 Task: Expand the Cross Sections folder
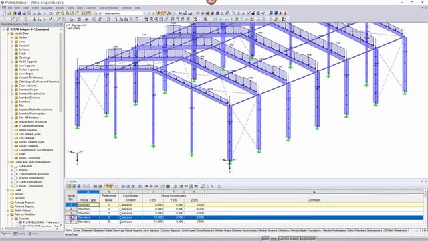[x=12, y=86]
